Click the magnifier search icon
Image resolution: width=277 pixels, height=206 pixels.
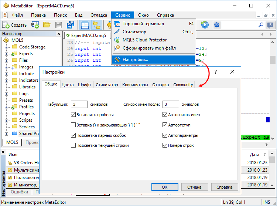261,25
